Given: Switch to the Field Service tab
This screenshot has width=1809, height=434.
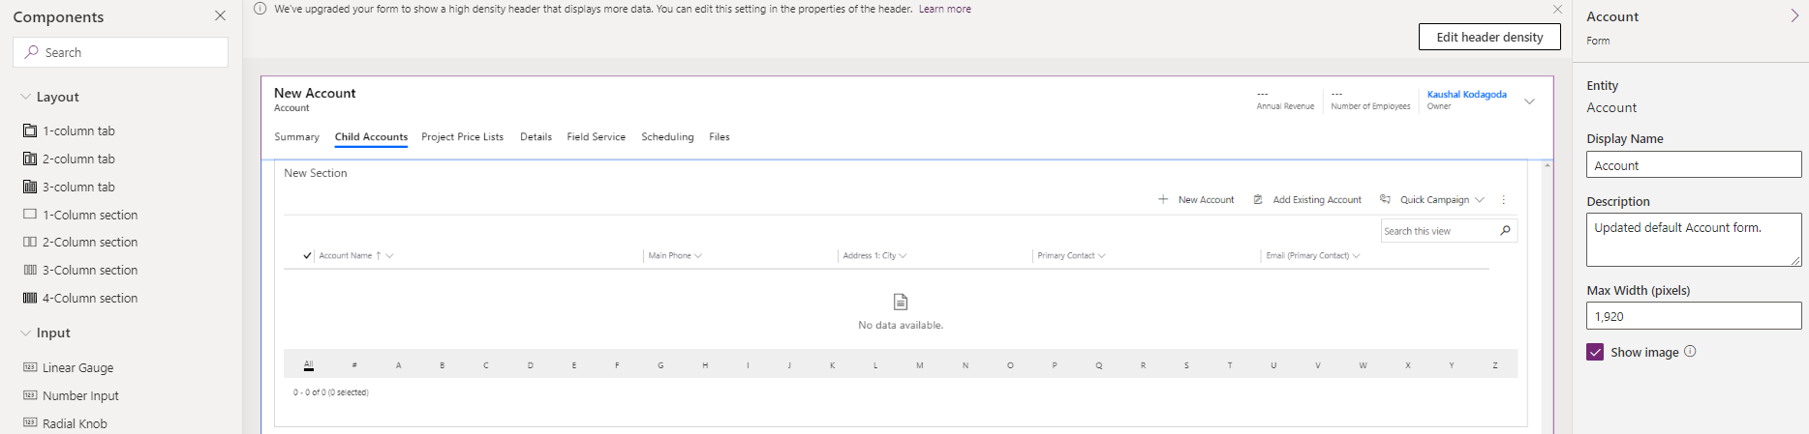Looking at the screenshot, I should tap(596, 137).
